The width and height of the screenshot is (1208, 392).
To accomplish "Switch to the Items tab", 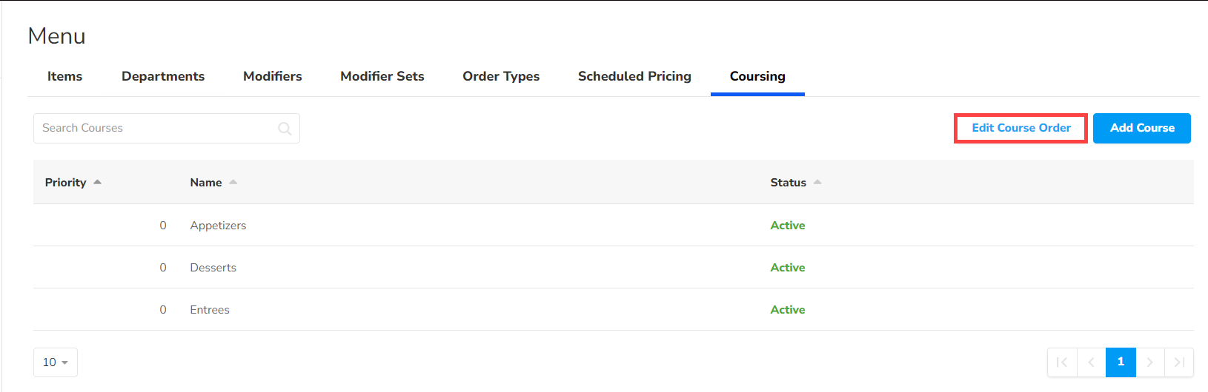I will 64,76.
